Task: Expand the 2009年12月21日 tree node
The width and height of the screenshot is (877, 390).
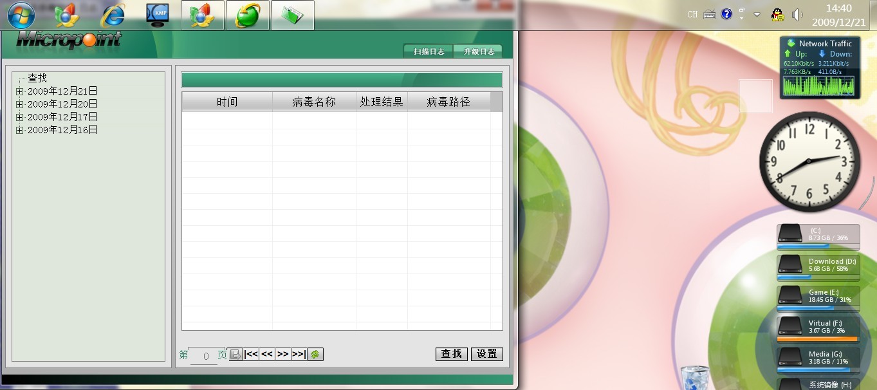Action: 20,91
